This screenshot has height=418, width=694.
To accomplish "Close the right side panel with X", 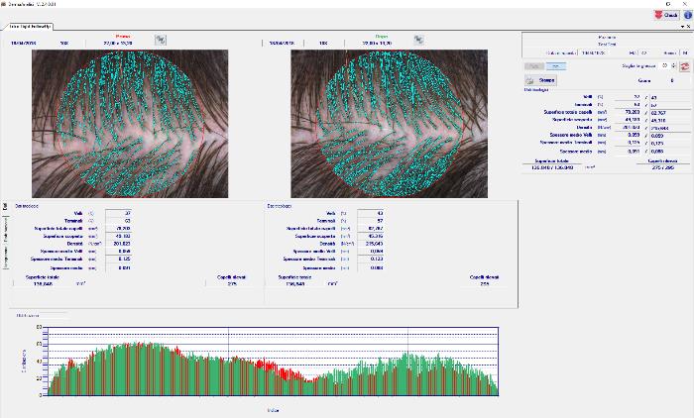I will 689,27.
